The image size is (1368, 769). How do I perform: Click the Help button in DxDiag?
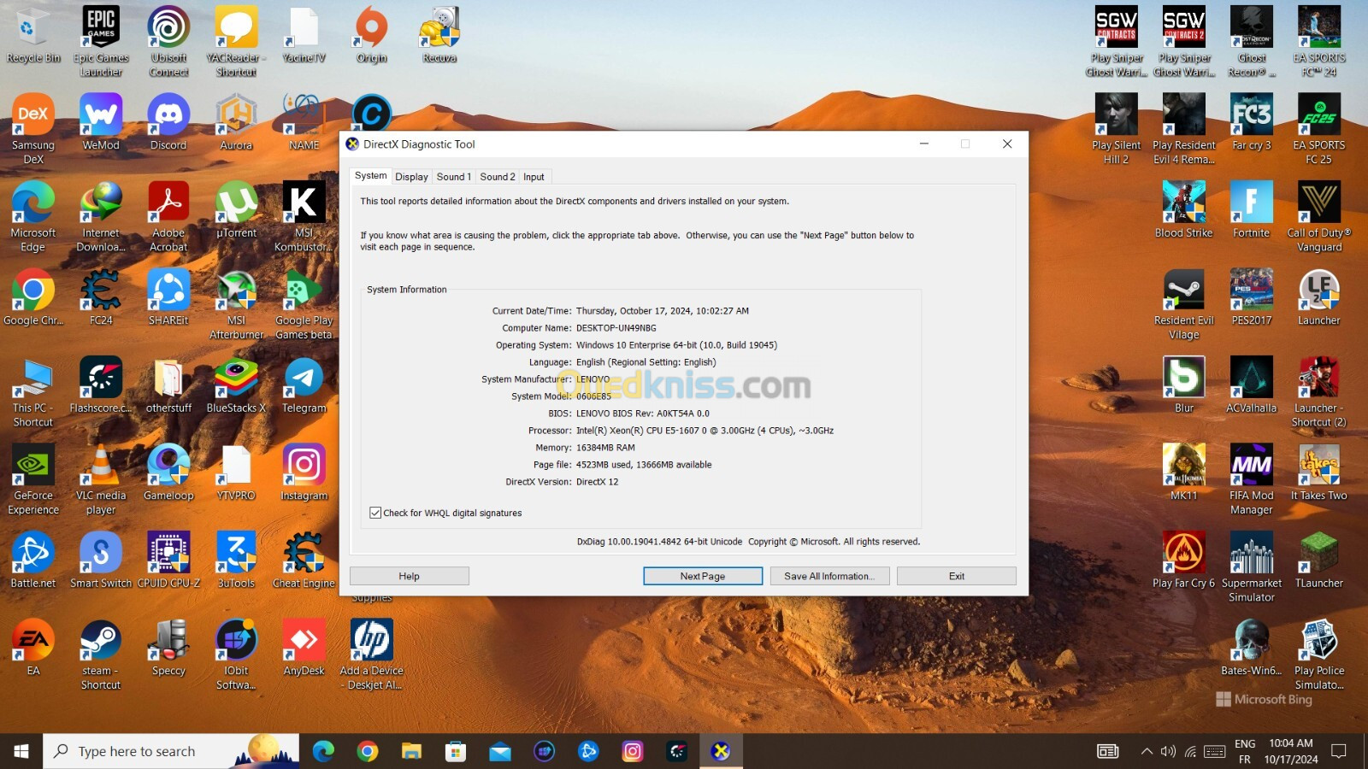click(409, 576)
